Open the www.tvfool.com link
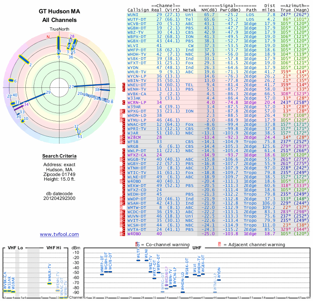The image size is (313, 301). [59, 234]
